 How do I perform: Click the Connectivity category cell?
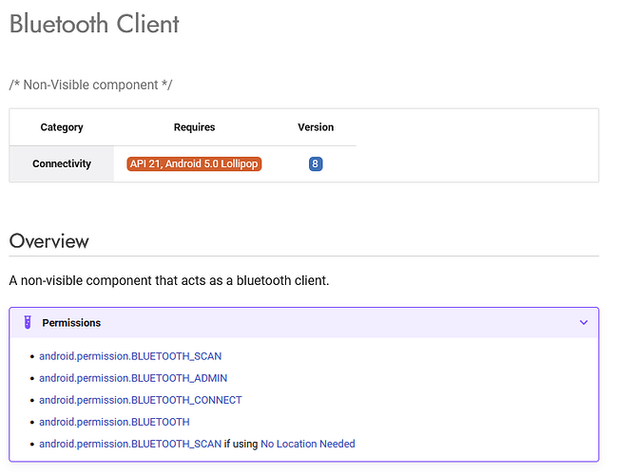[x=62, y=163]
